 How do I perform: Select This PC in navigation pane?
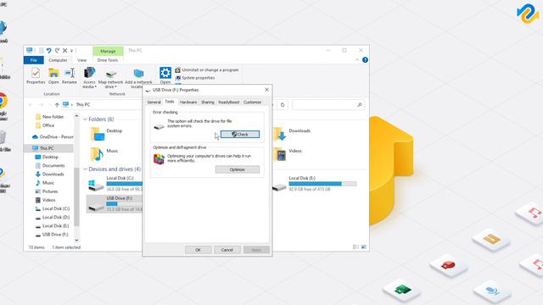pos(48,148)
